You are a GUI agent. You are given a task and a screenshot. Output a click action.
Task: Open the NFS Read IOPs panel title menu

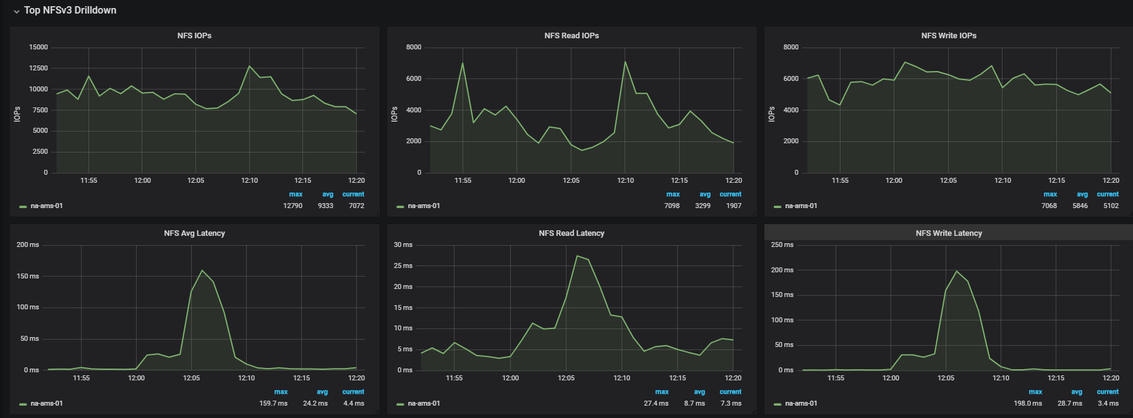click(571, 36)
